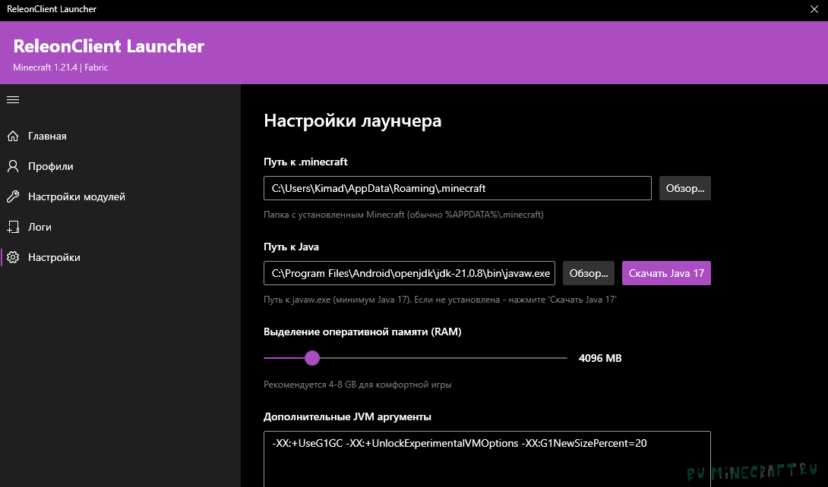Screen dimensions: 828x487
Task: Browse for the .minecraft folder path
Action: pyautogui.click(x=684, y=188)
